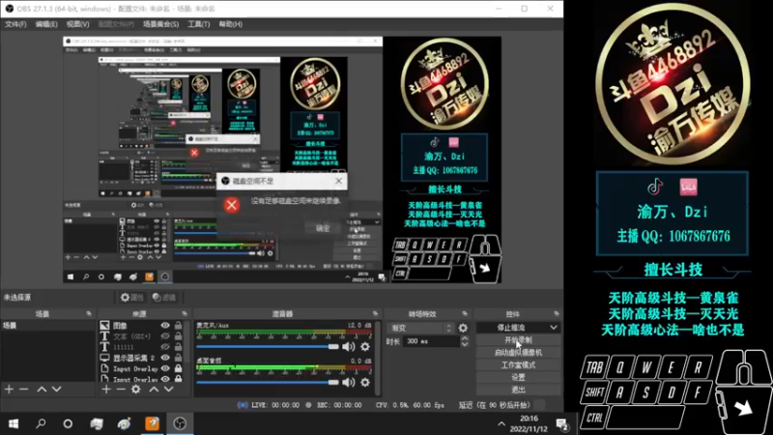
Task: Unlock the upper Input Overlay source
Action: (178, 369)
